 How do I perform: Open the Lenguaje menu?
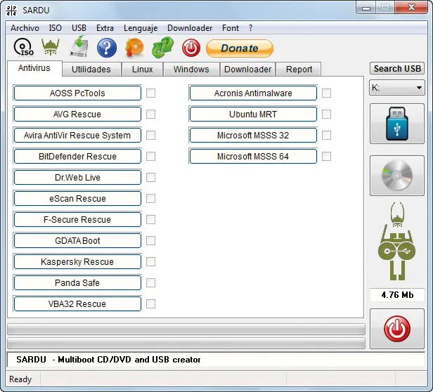pyautogui.click(x=141, y=28)
